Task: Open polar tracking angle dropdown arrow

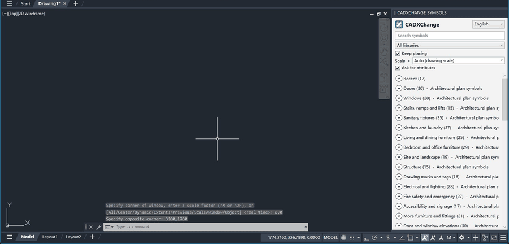Action: [381, 238]
